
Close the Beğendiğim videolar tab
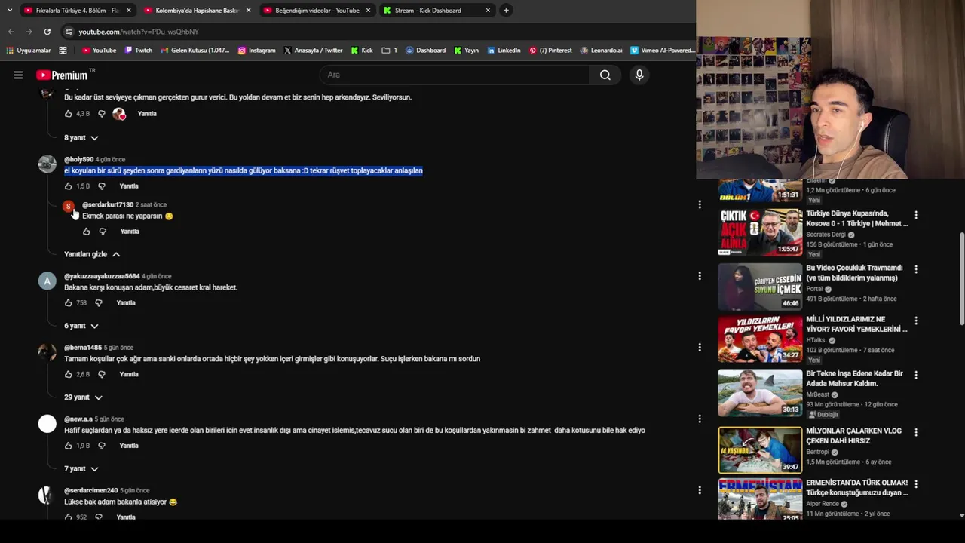368,11
